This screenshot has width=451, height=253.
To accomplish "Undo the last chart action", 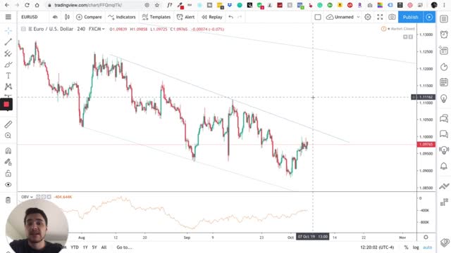I will point(230,17).
